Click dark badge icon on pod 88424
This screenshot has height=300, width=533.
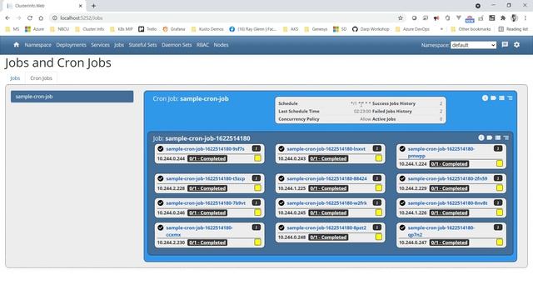click(x=377, y=178)
